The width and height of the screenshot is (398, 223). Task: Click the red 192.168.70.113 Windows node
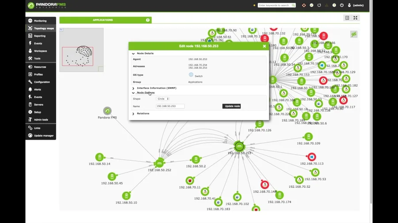(312, 157)
